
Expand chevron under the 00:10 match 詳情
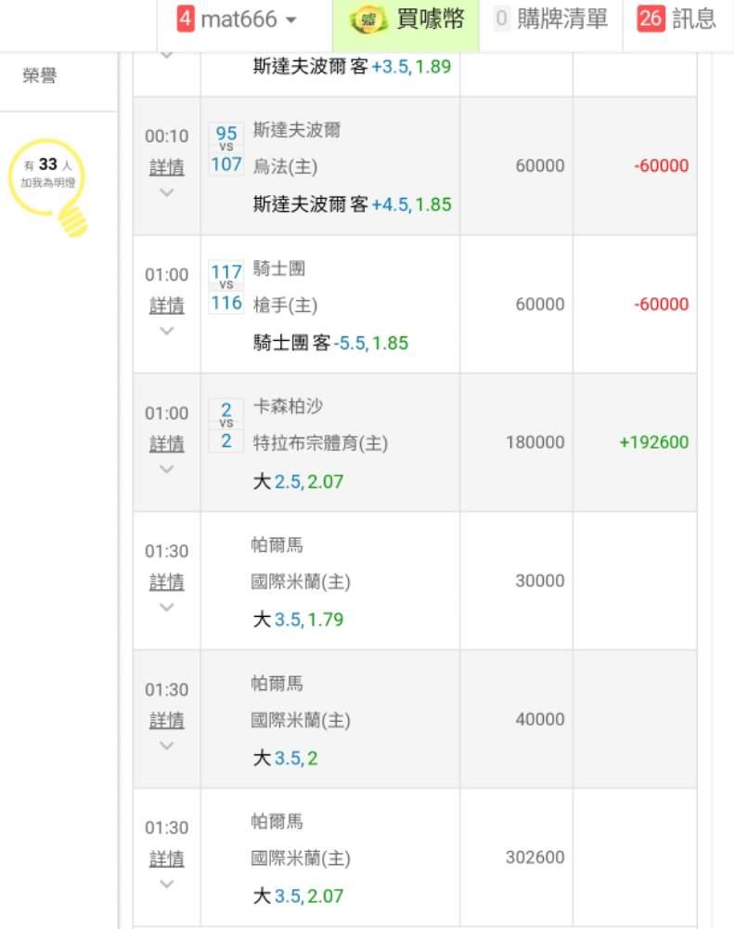pos(167,193)
